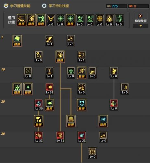Click the 775 skill points field
Screen dimensions: 150x163
click(x=117, y=6)
